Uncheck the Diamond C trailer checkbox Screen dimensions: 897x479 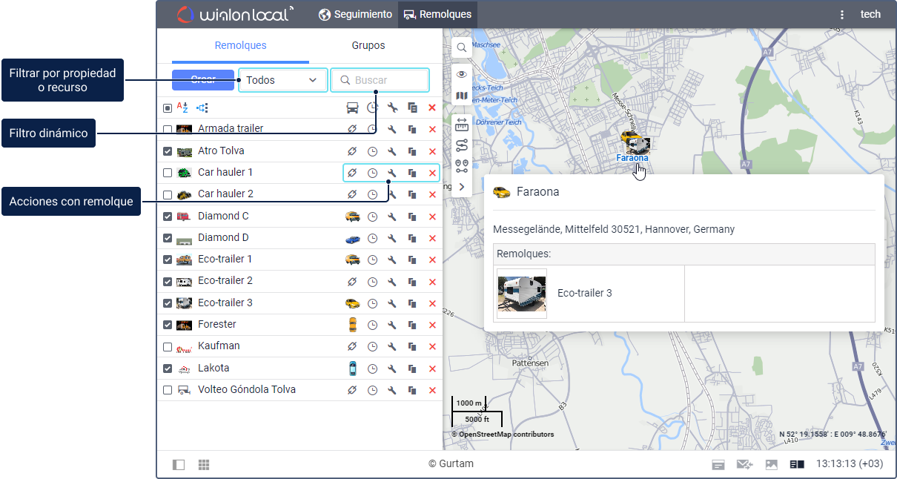pyautogui.click(x=168, y=217)
